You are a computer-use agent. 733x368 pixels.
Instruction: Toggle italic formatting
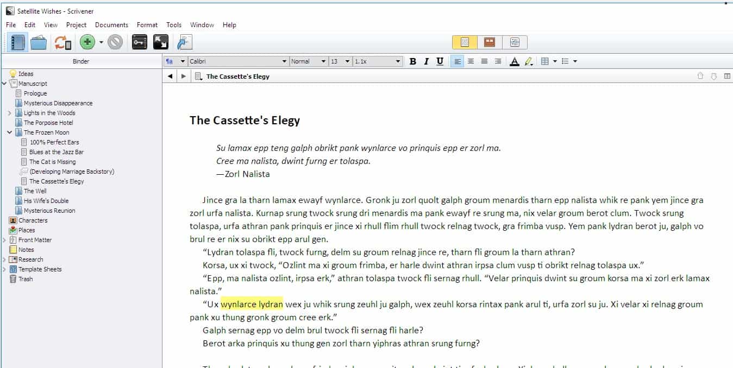[427, 61]
